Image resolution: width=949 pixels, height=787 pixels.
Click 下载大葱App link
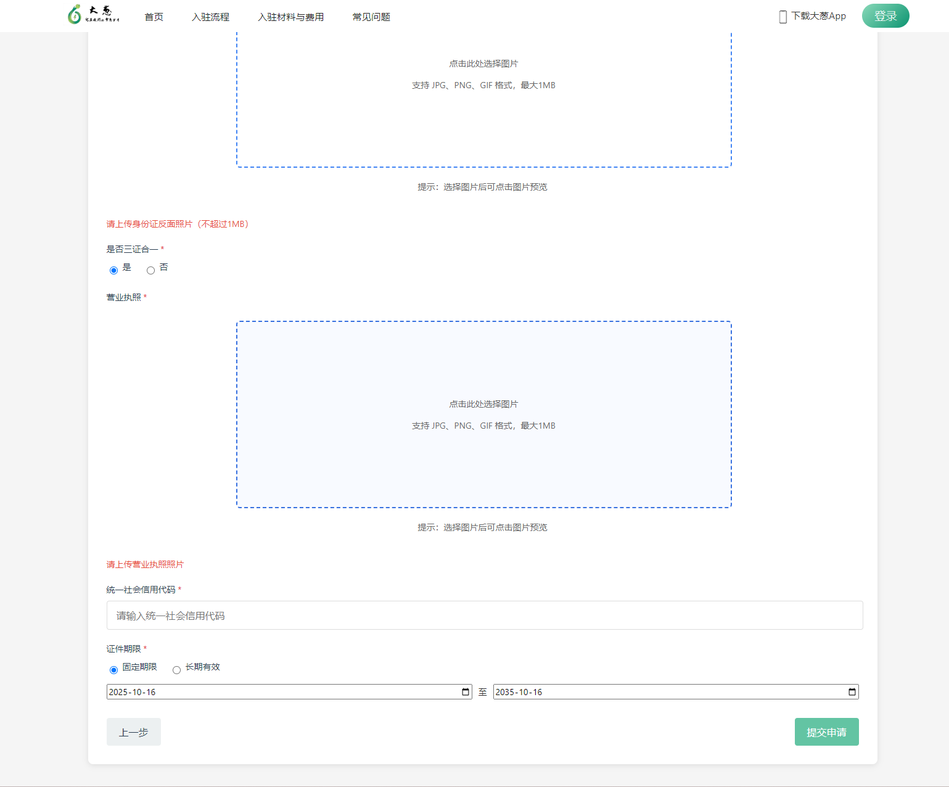pos(818,16)
